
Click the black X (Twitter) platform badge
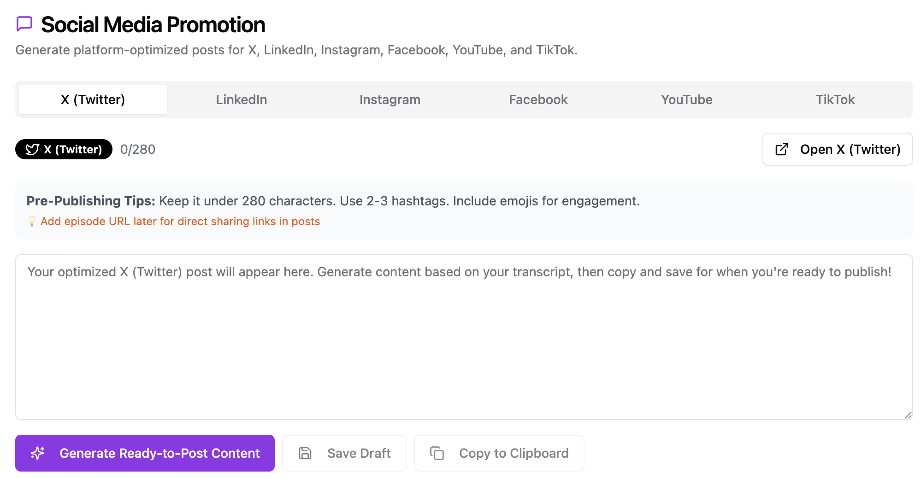(64, 149)
